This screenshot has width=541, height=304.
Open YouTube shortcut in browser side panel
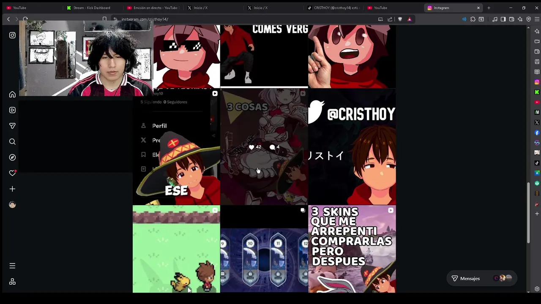point(537,102)
